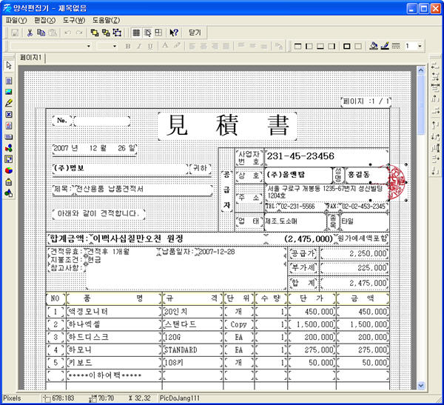Click the STANDARD specification cell
Screen dimensions: 444x405
192,349
